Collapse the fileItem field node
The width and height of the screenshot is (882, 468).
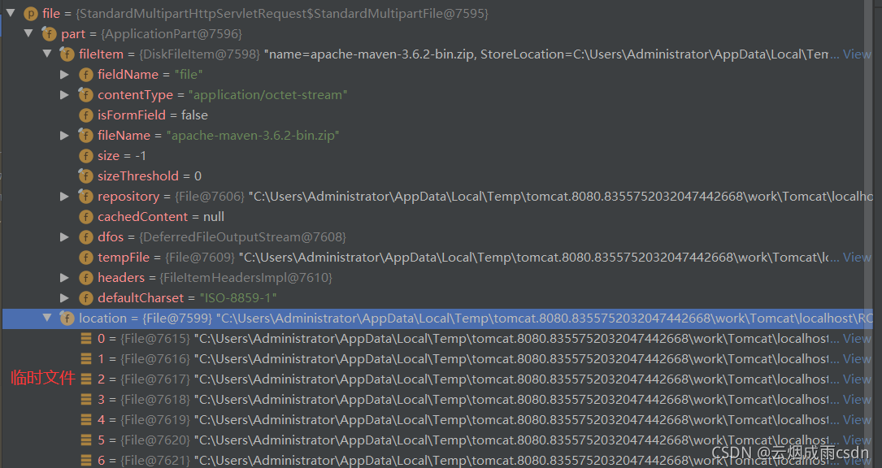click(x=47, y=54)
